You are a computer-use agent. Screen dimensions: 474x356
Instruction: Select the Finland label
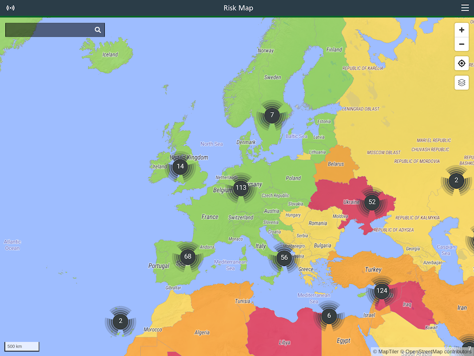pyautogui.click(x=334, y=50)
